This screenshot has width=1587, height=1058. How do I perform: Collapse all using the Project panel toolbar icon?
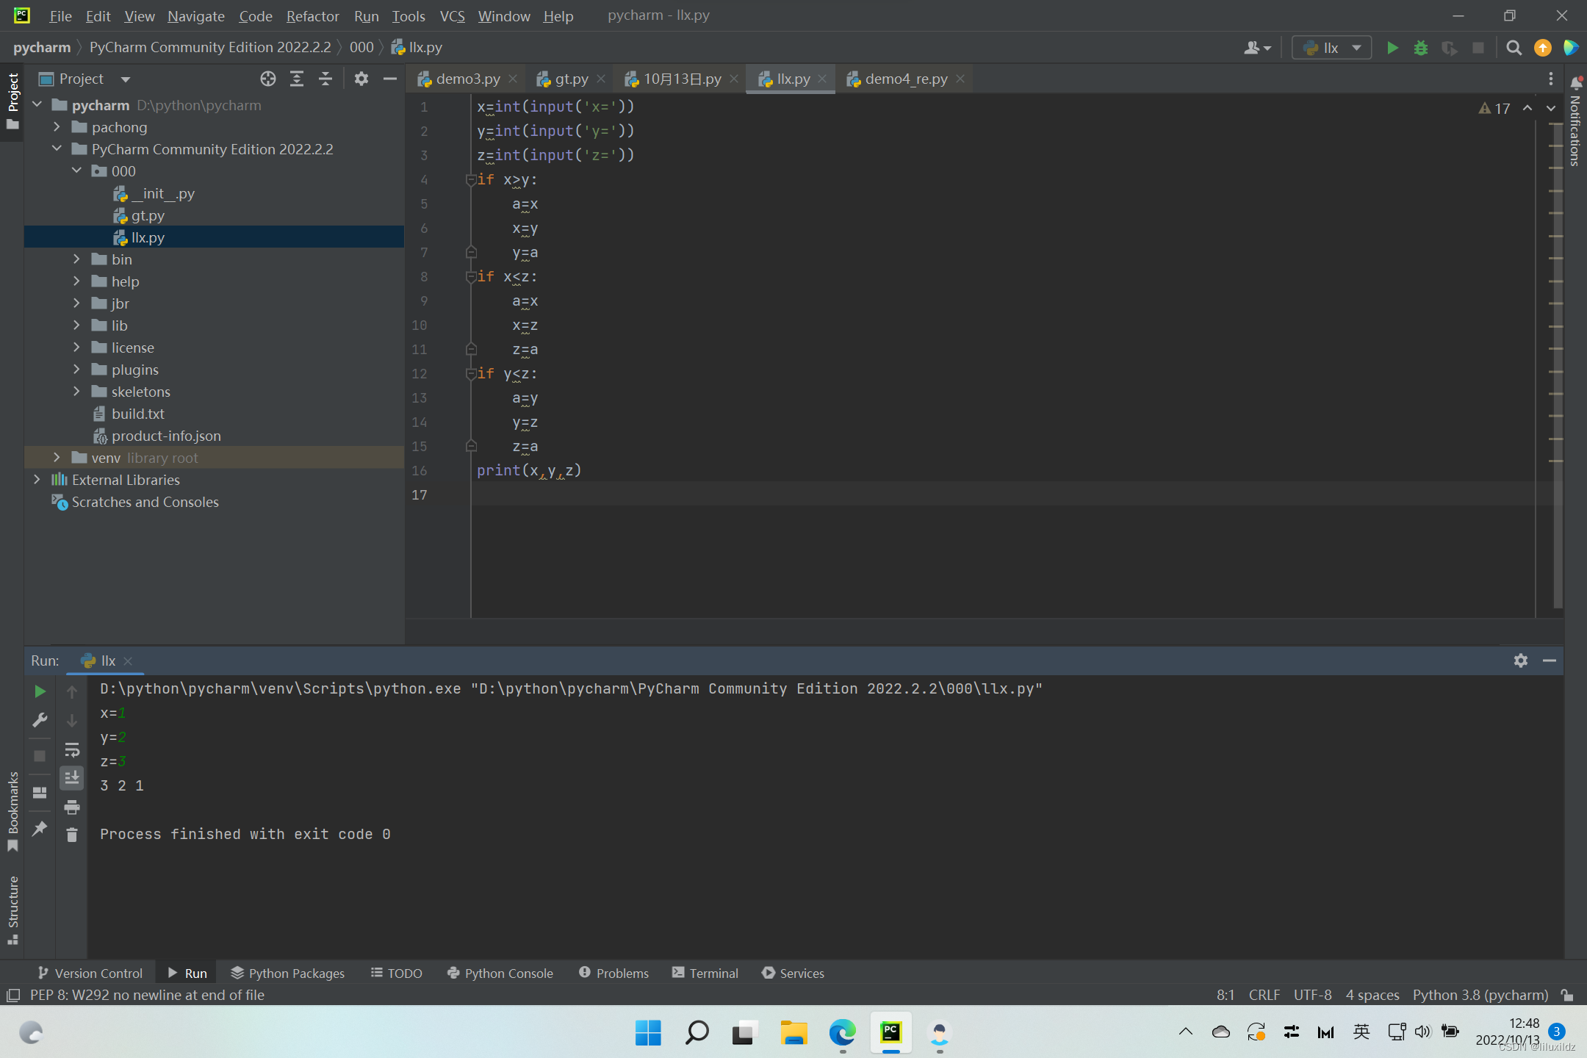click(325, 79)
